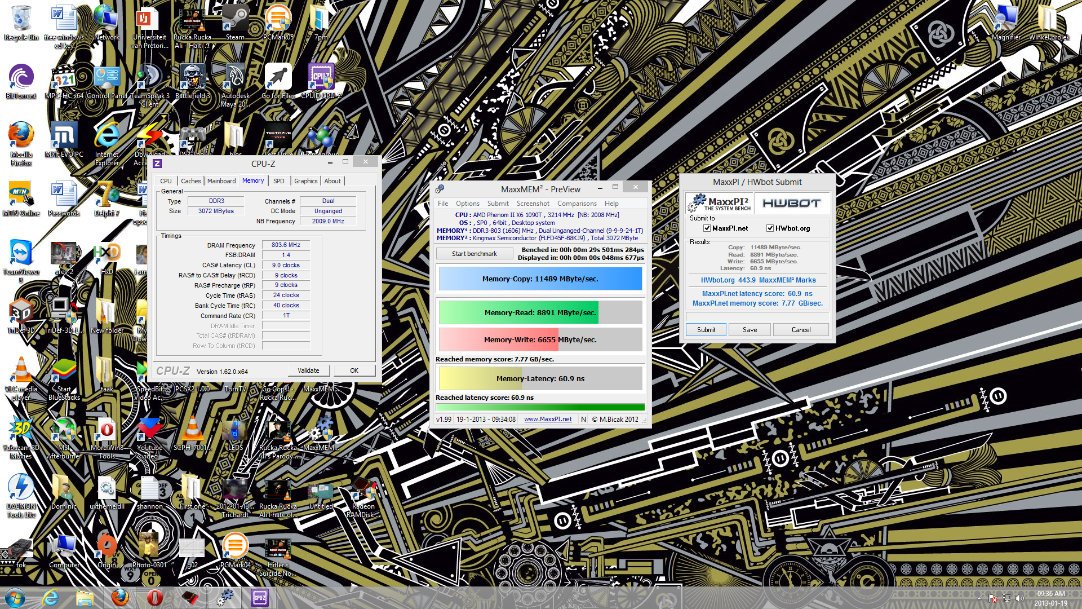Click volume icon in system tray
This screenshot has width=1082, height=609.
point(1019,598)
